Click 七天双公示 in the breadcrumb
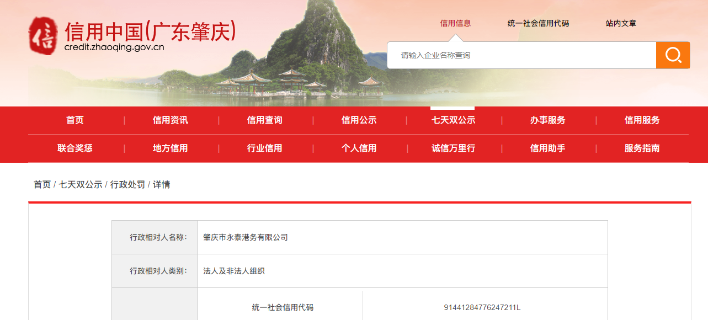This screenshot has height=320, width=708. (81, 185)
